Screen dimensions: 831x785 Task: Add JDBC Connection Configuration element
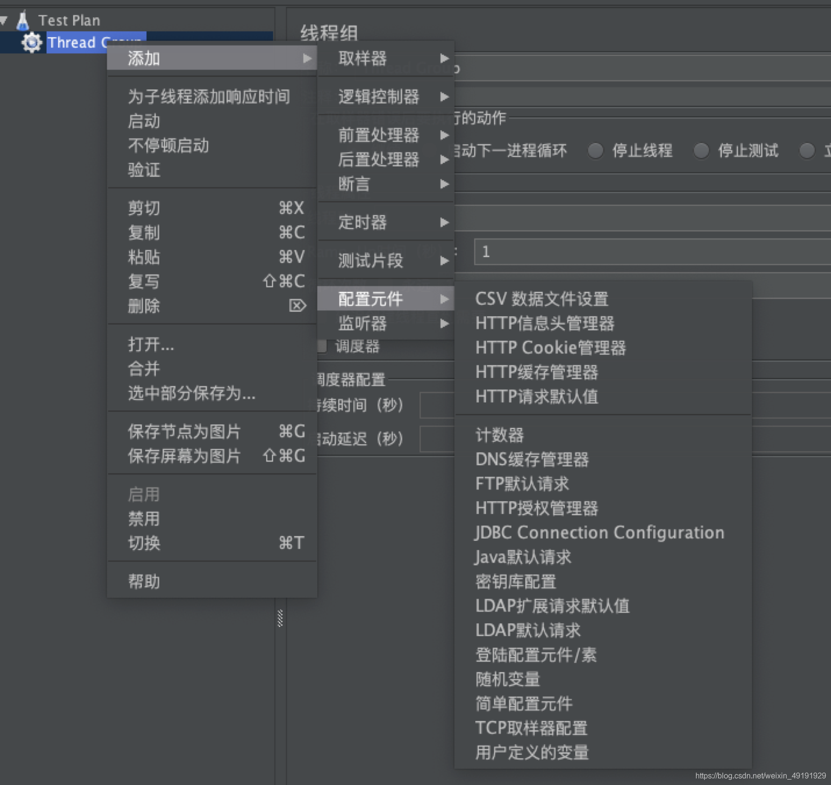(603, 533)
